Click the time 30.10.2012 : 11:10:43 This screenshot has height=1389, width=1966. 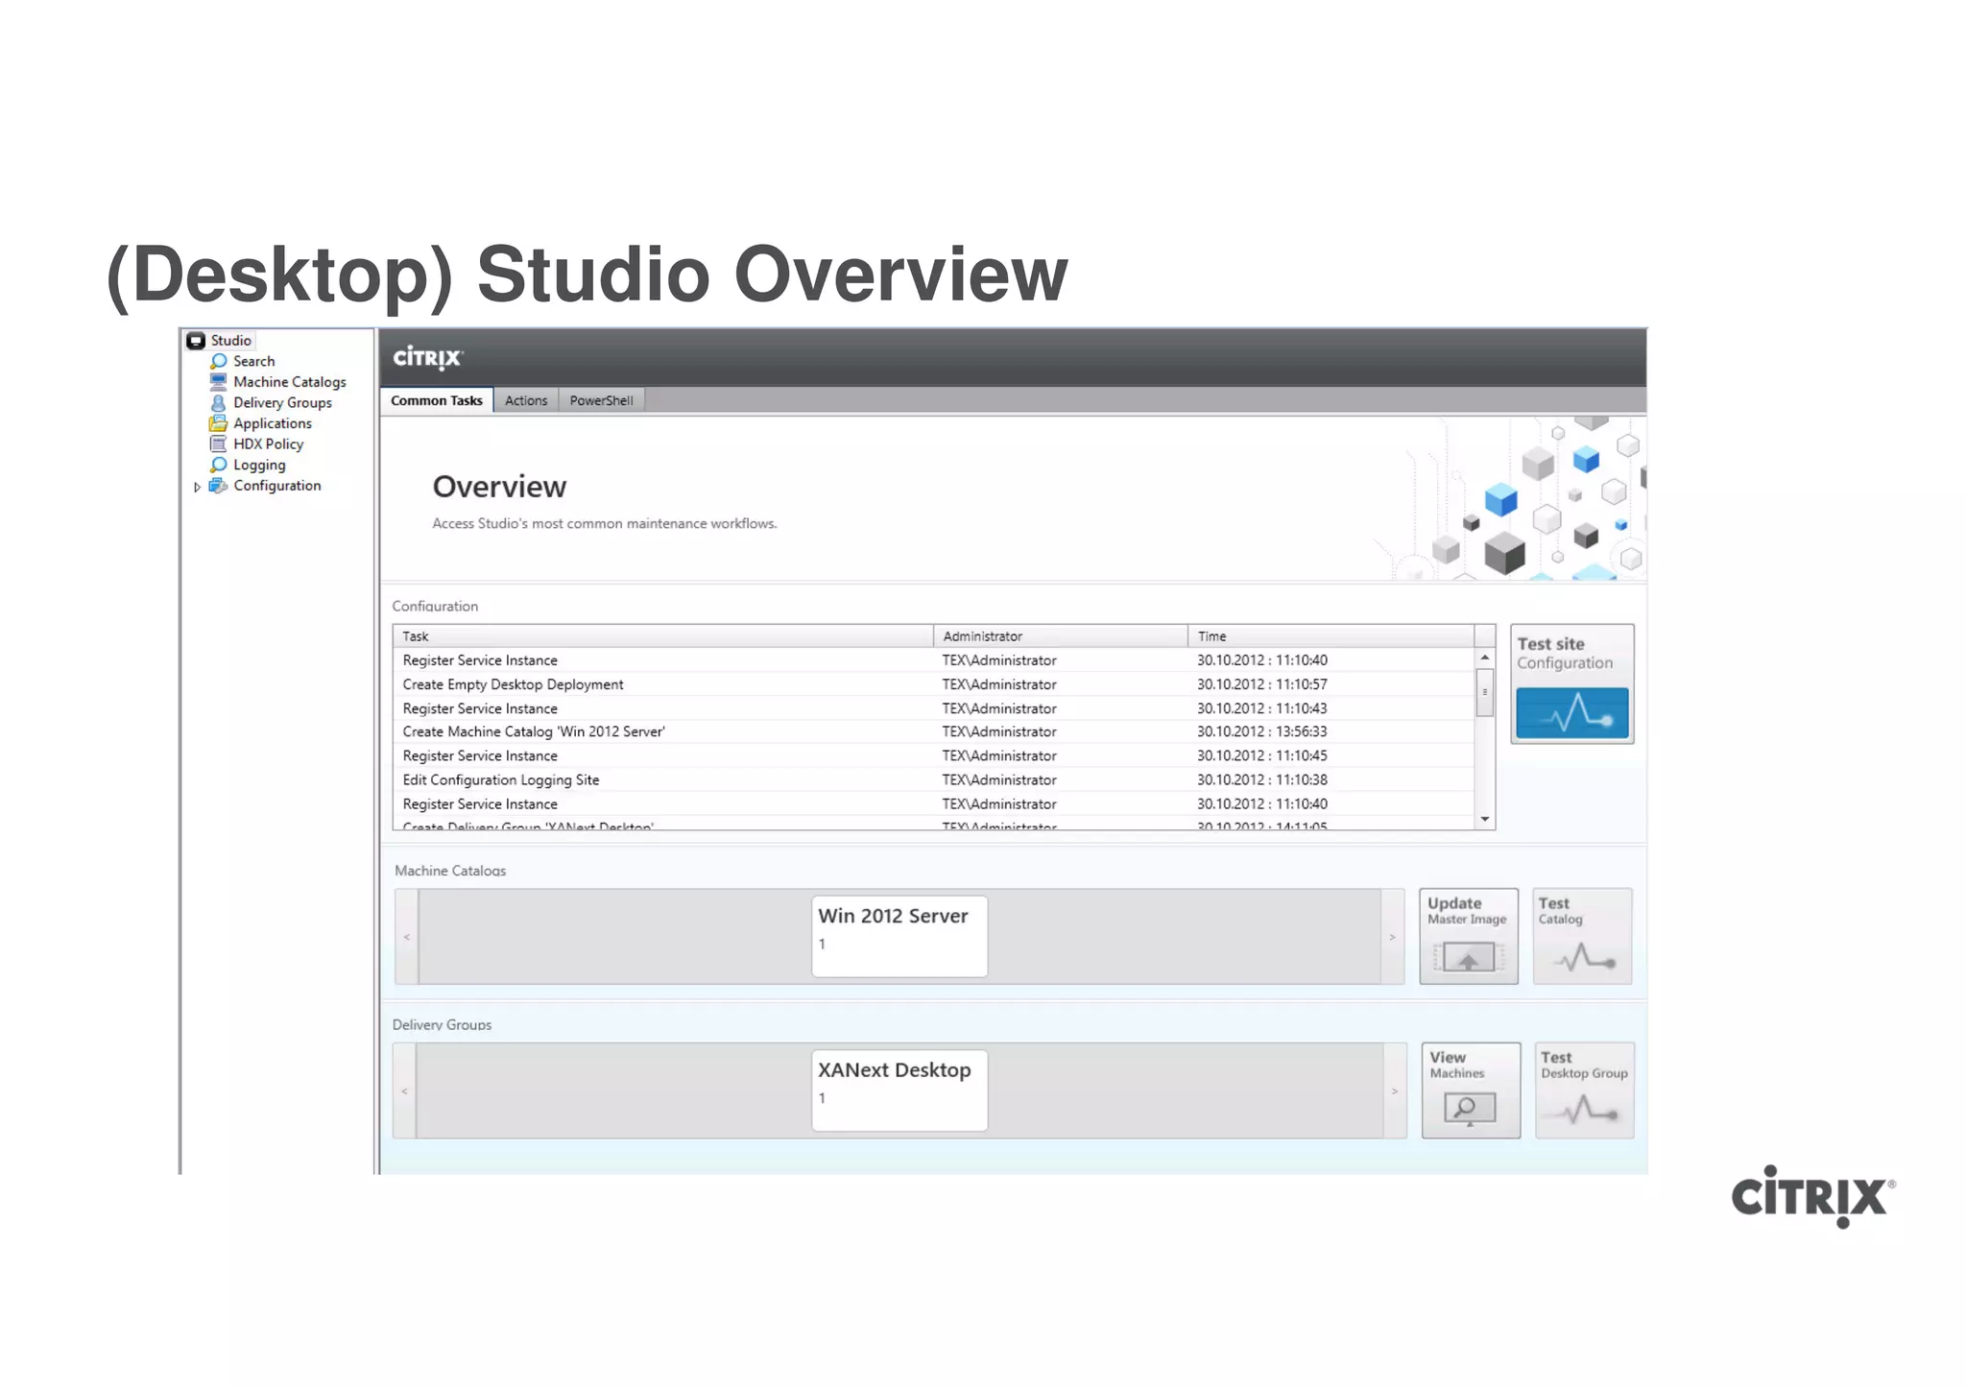point(1261,708)
